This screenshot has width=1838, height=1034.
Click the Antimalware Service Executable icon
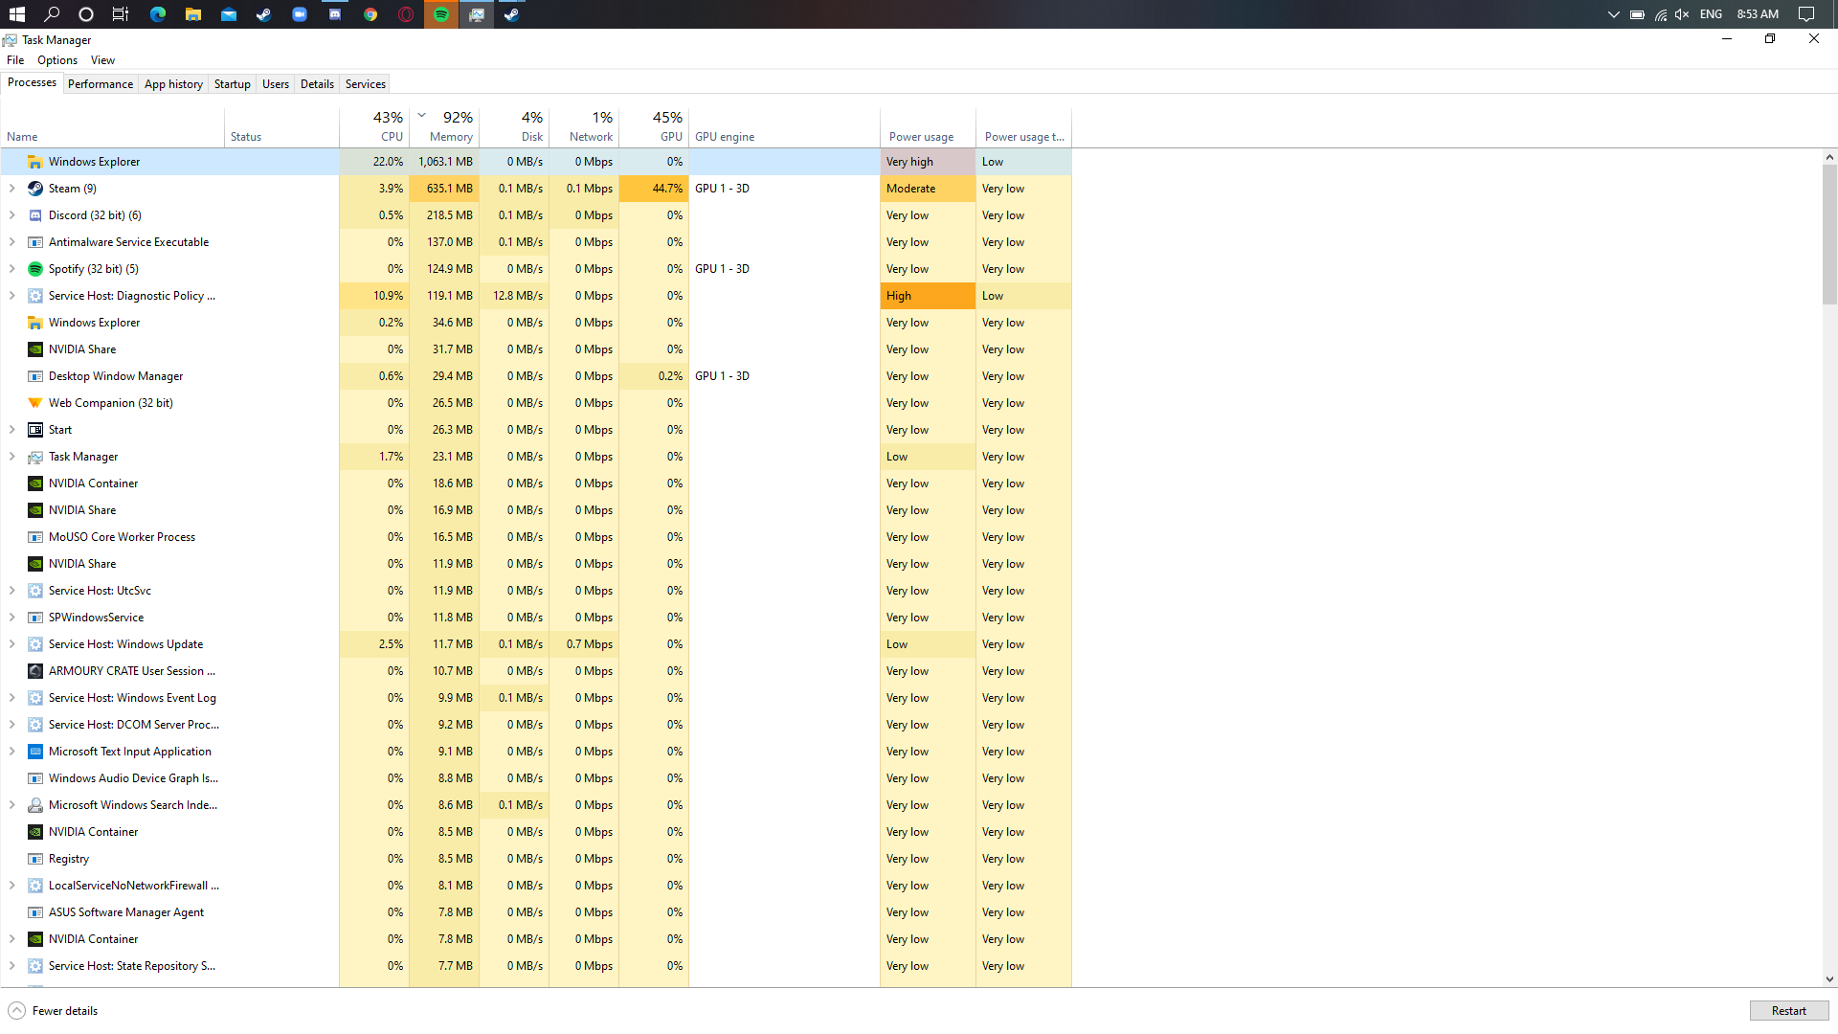click(35, 242)
